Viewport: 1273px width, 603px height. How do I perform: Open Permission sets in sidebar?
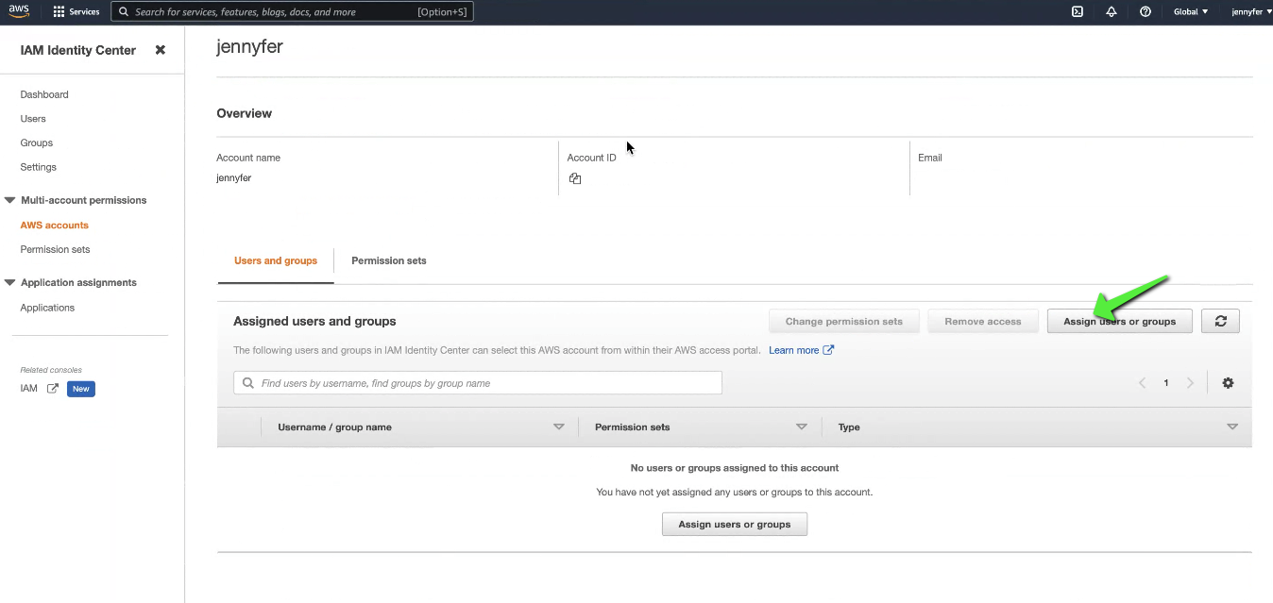[55, 249]
